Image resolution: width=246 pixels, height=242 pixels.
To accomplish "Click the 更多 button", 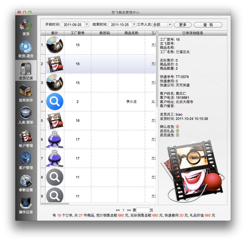I will [x=182, y=25].
